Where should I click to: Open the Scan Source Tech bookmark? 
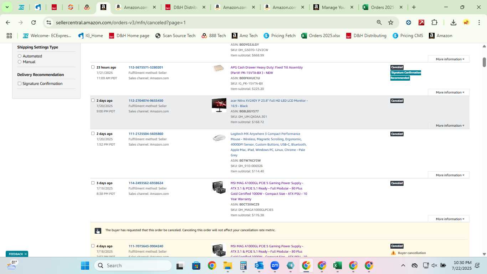tap(175, 36)
